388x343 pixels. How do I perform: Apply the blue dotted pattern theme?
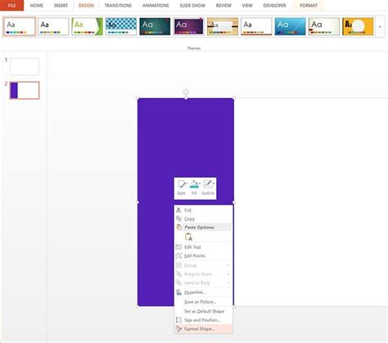tap(121, 26)
